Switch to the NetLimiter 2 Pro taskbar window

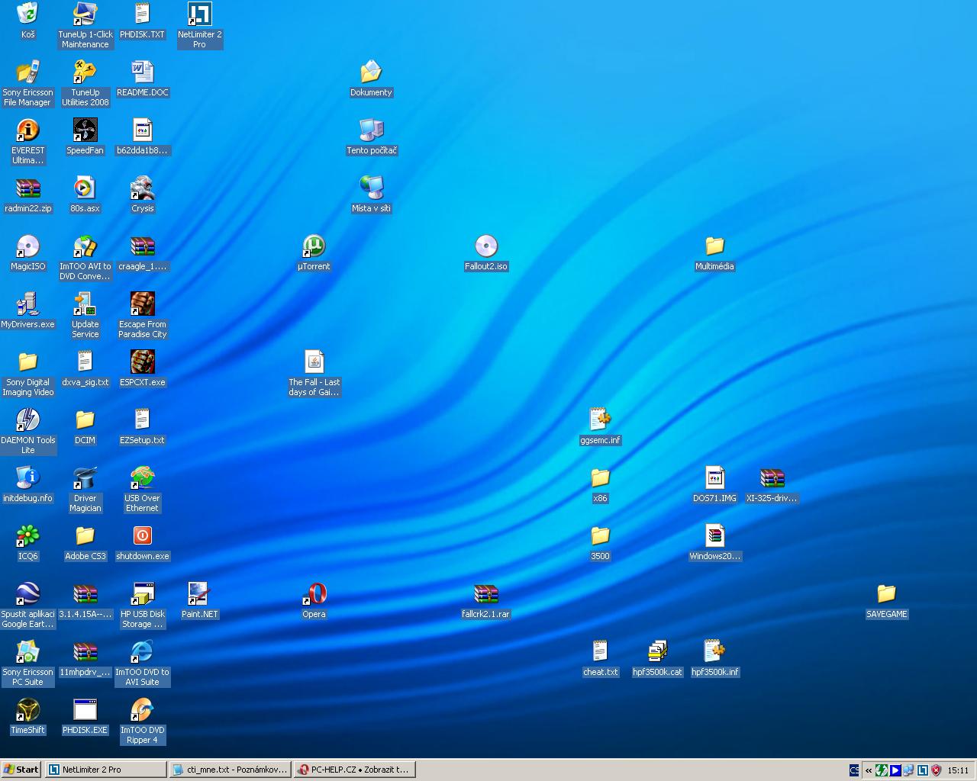click(105, 770)
